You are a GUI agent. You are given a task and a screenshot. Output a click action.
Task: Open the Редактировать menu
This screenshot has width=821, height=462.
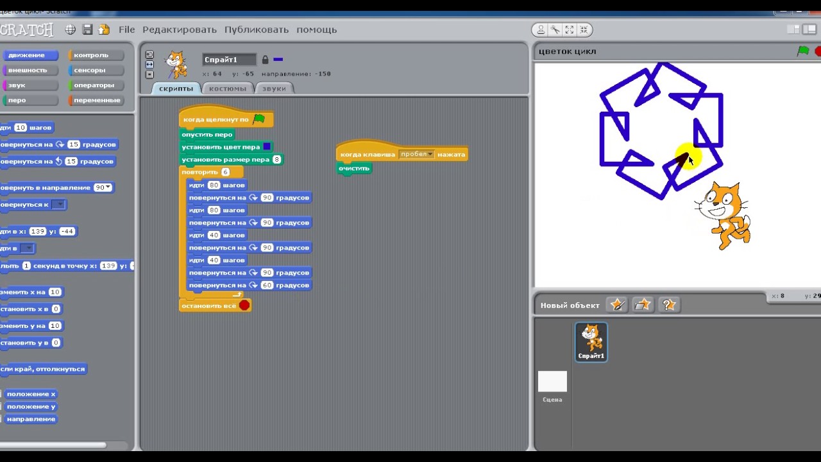coord(180,30)
